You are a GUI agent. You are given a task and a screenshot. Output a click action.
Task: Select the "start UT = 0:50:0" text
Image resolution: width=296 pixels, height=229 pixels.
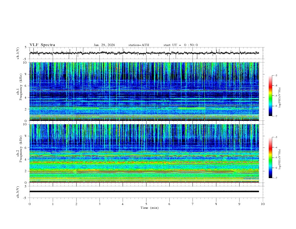pos(181,45)
